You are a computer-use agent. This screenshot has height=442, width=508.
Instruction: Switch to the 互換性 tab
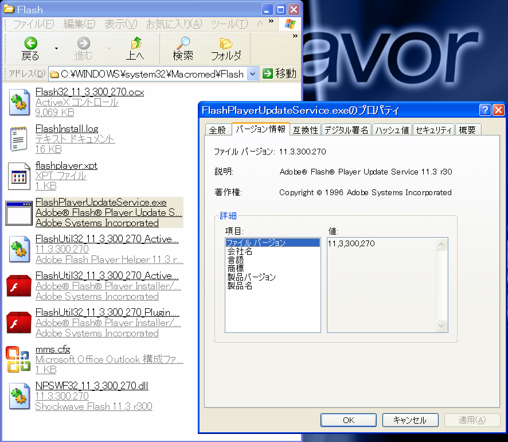point(305,130)
